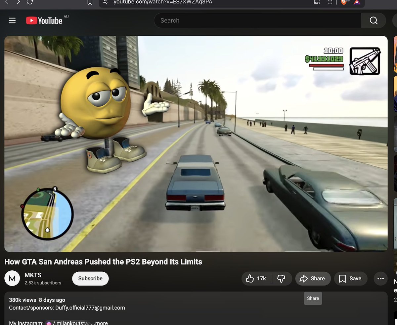Click the Brave Shields lion icon
This screenshot has height=325, width=397.
[343, 2]
